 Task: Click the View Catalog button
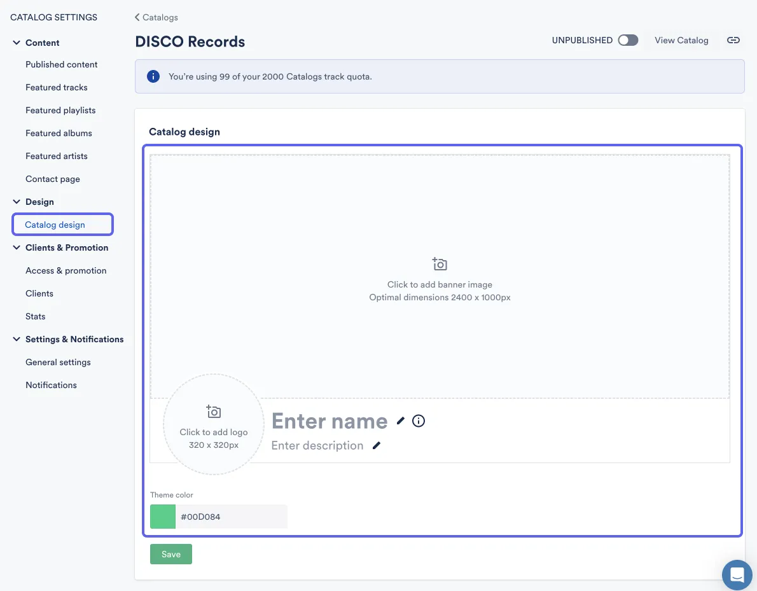tap(681, 40)
